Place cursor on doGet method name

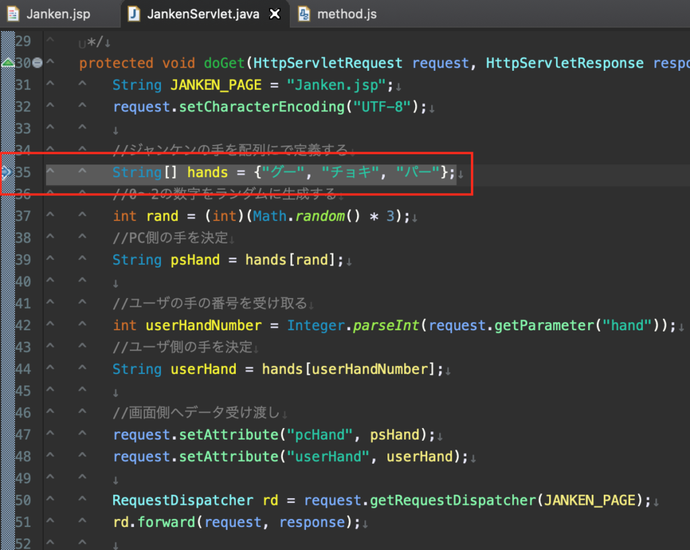tap(224, 63)
